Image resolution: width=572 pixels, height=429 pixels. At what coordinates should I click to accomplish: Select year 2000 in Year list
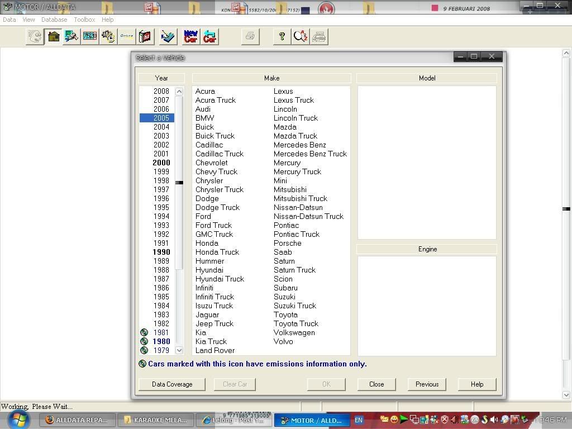click(161, 163)
